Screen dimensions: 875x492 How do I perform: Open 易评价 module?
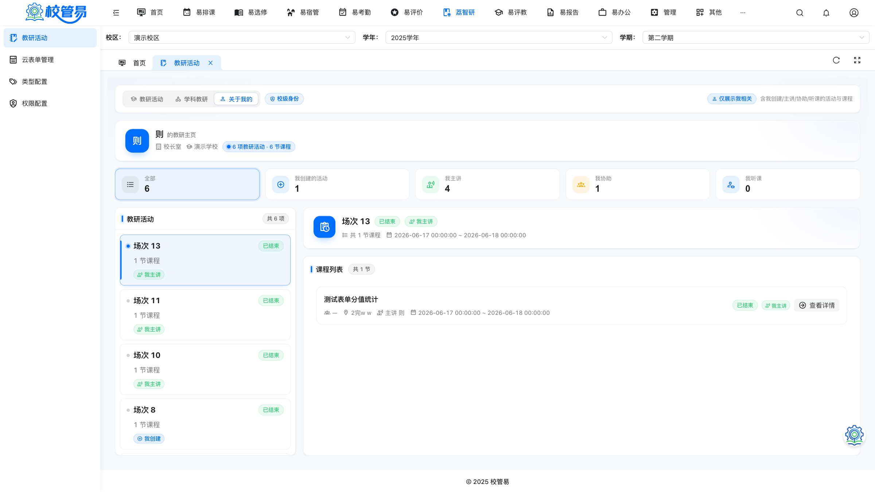(x=407, y=13)
